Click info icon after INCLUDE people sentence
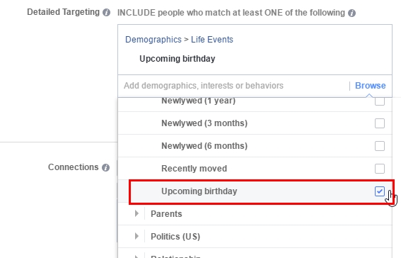401x258 pixels. tap(352, 13)
